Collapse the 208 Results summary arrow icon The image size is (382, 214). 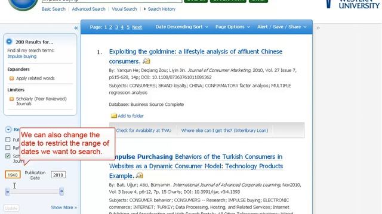pyautogui.click(x=9, y=42)
